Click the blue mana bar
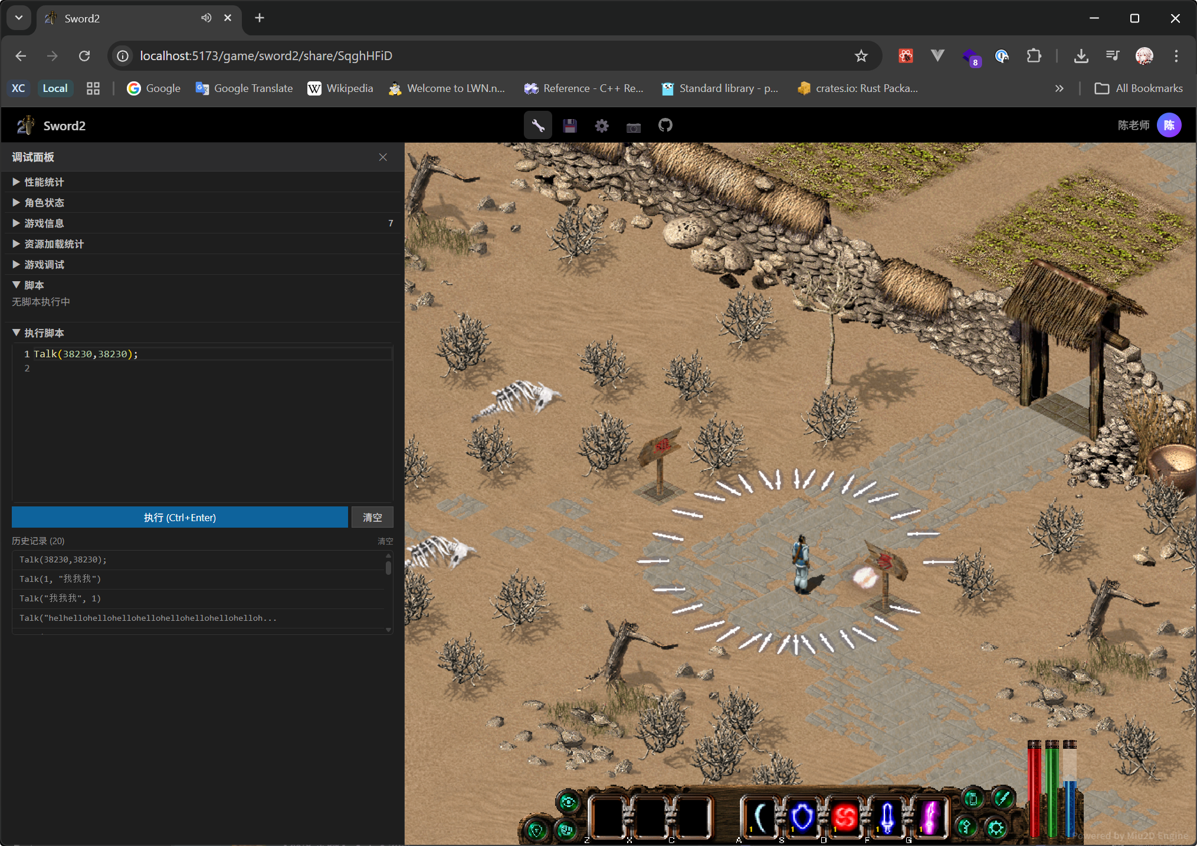Viewport: 1197px width, 846px height. (x=1069, y=788)
